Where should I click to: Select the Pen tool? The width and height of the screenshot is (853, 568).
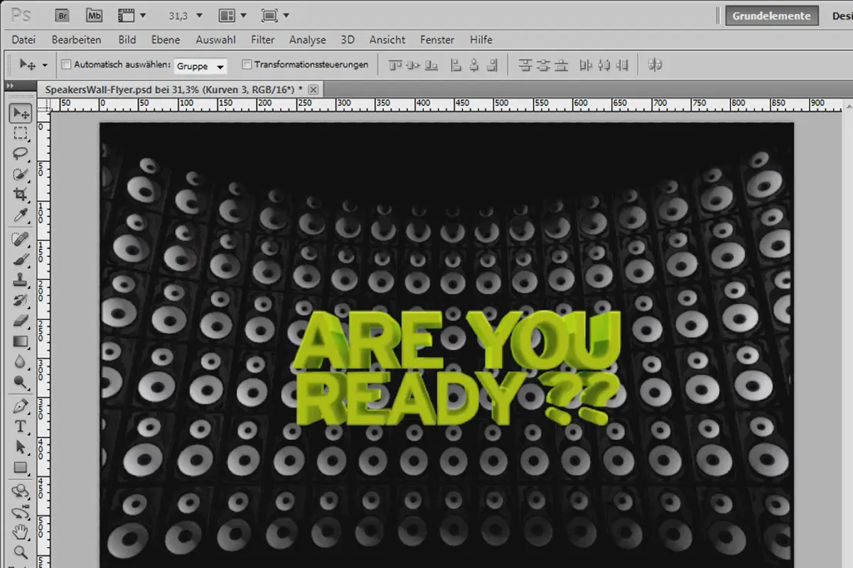click(20, 406)
